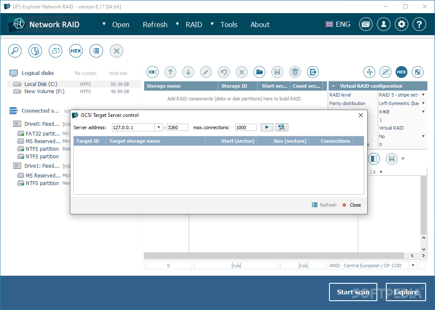Screen dimensions: 435x310
Task: Expand the RAID level dropdown
Action: point(424,95)
